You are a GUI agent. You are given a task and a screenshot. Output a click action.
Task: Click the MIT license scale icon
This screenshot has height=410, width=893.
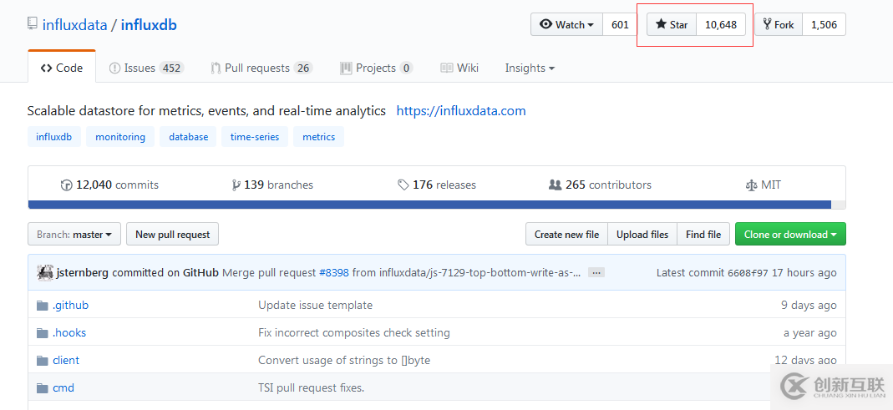pyautogui.click(x=751, y=185)
